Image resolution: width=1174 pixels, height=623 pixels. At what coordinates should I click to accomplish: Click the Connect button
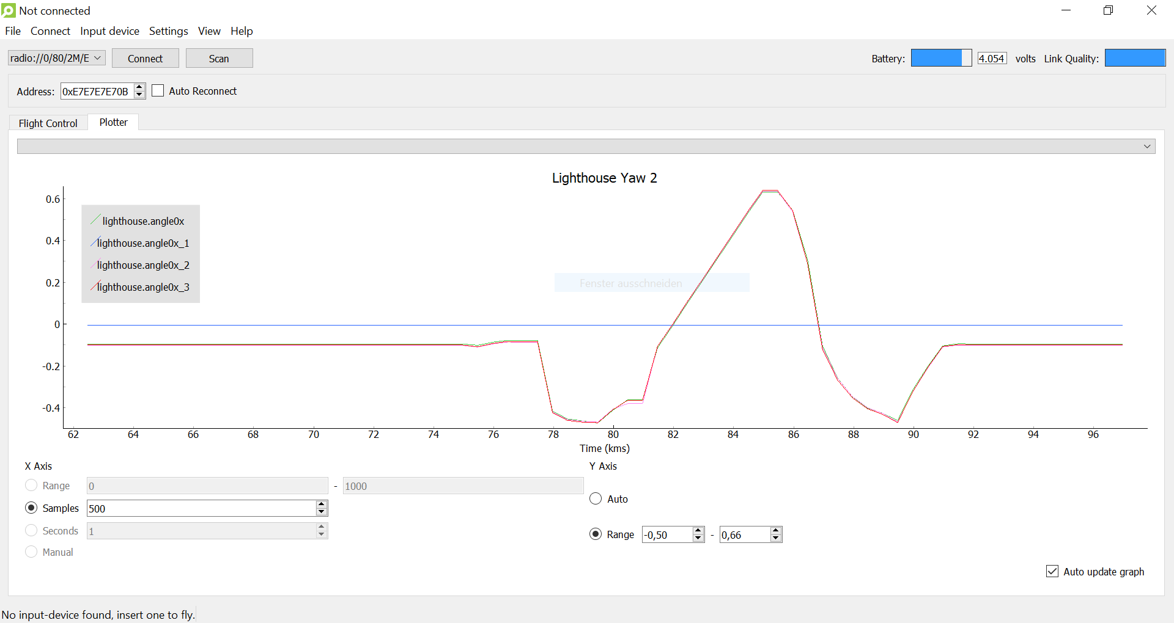pyautogui.click(x=145, y=58)
